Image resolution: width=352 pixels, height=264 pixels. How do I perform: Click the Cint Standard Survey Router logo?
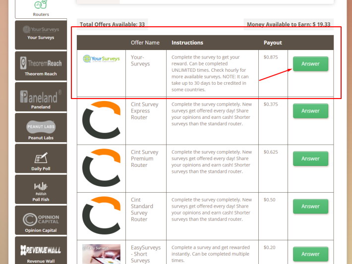click(101, 215)
